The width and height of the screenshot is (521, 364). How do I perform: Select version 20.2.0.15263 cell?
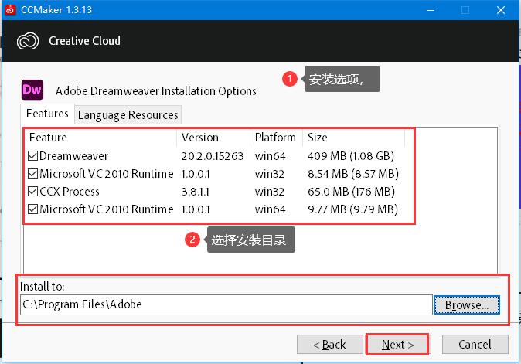(213, 156)
